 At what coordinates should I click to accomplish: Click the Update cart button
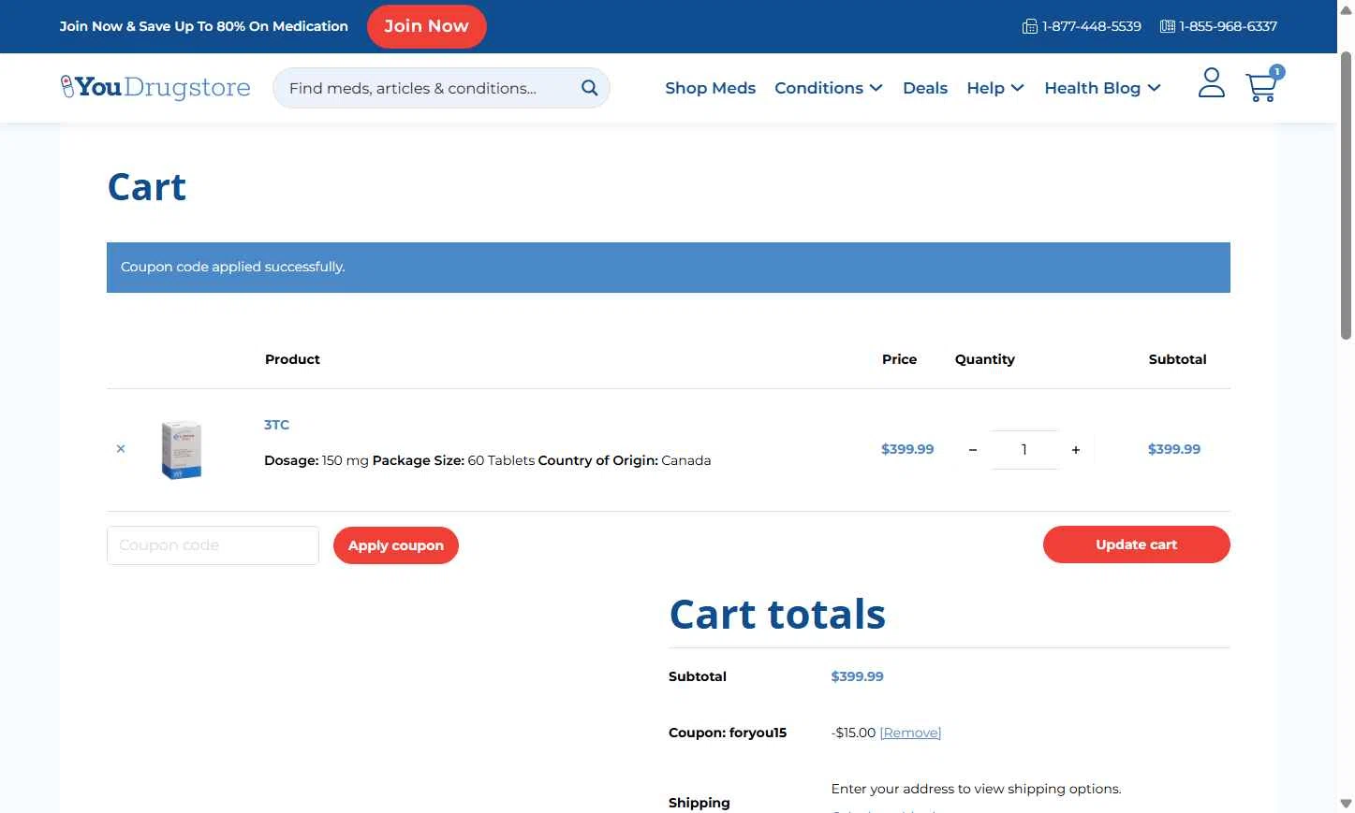[x=1136, y=544]
